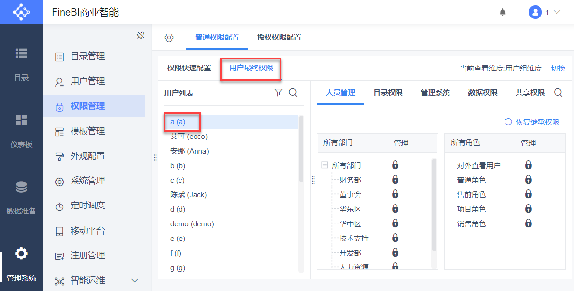
Task: Switch to the 目录权限 tab
Action: (x=388, y=93)
